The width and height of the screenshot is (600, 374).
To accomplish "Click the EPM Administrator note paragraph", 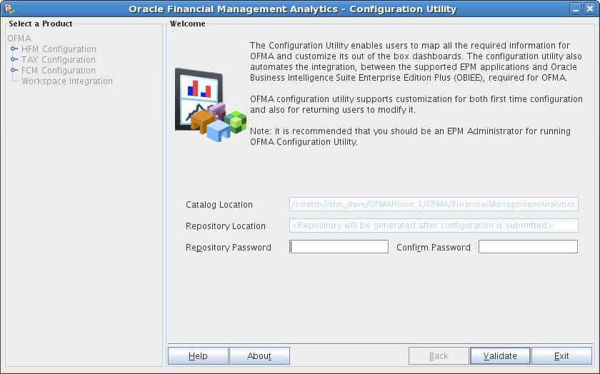I will (x=410, y=136).
